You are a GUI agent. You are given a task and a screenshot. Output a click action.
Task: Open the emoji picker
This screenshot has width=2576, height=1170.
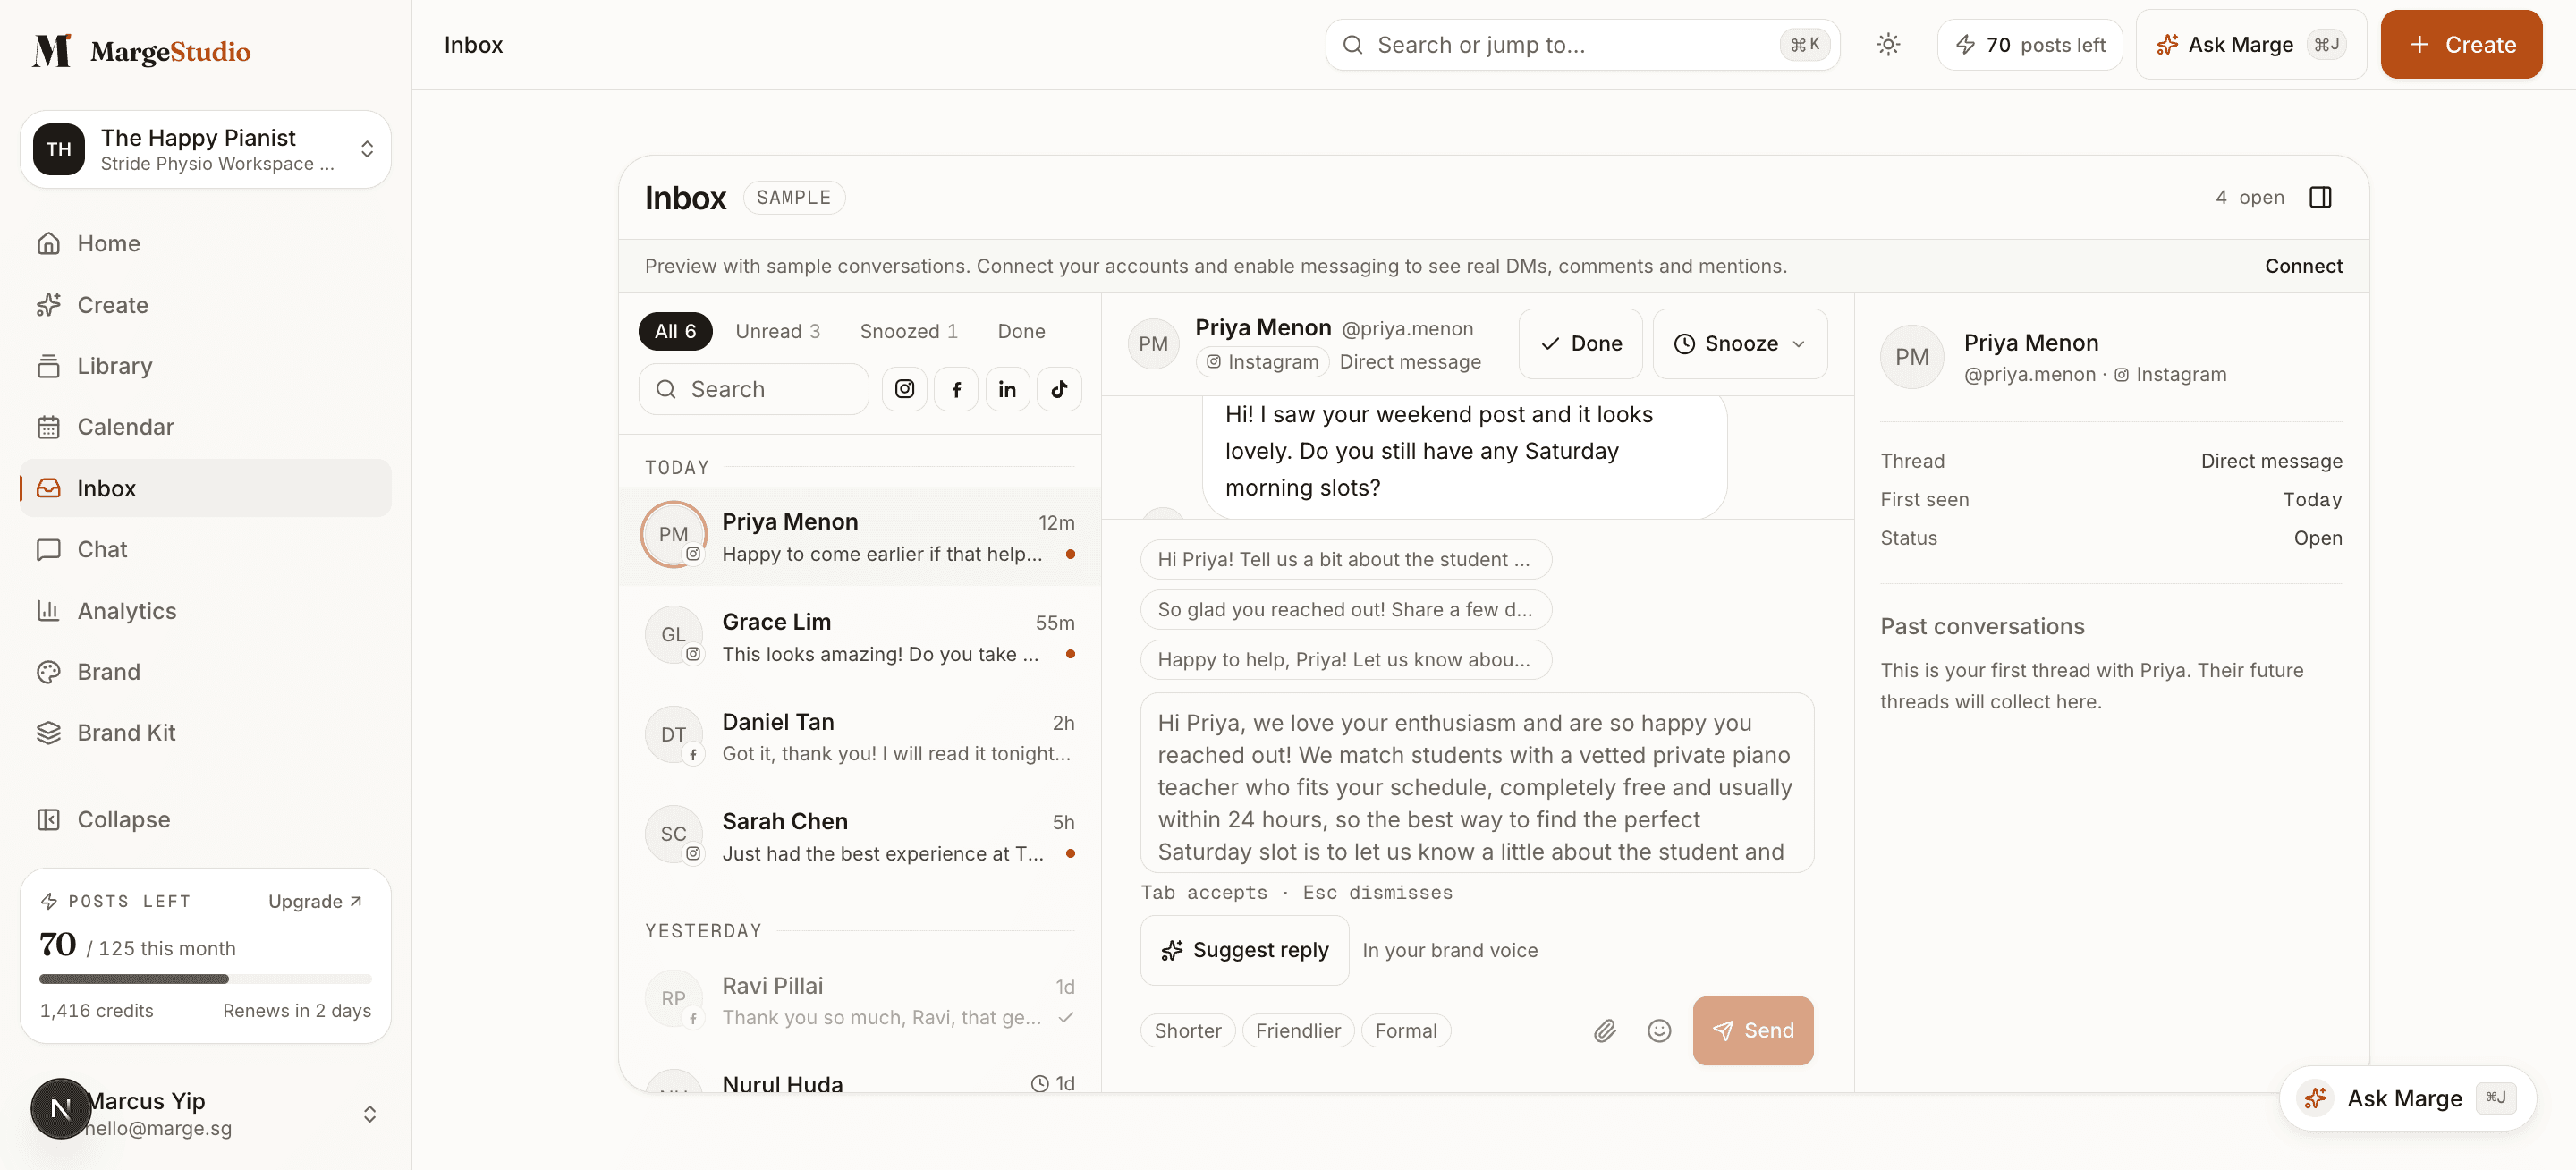(1659, 1030)
